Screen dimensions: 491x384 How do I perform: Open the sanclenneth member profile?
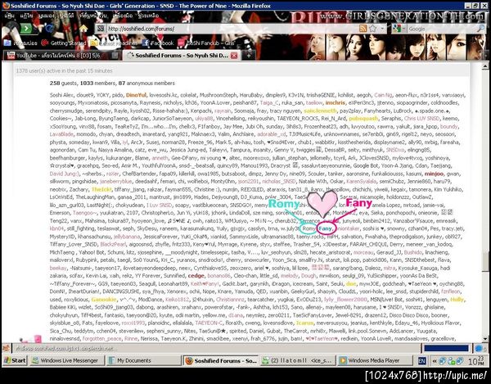click(320, 111)
